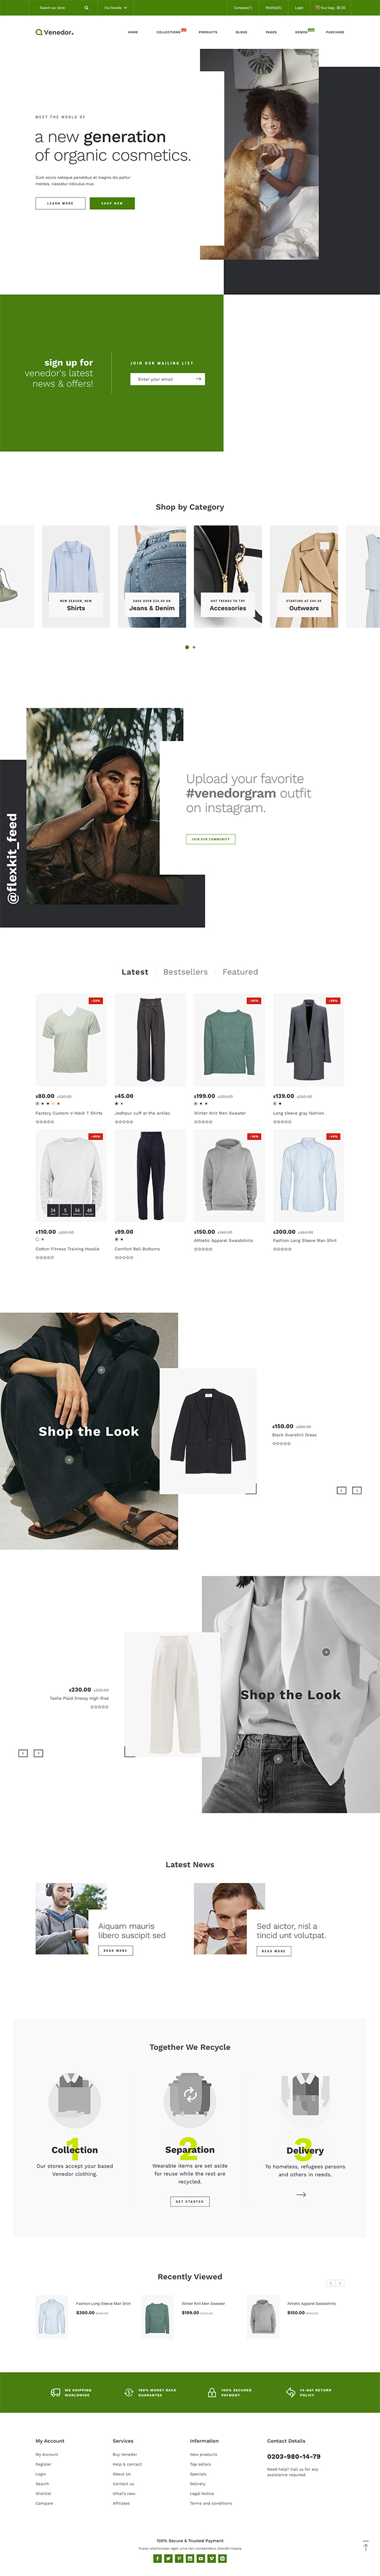This screenshot has height=2576, width=380.
Task: Expand the Collections menu
Action: pos(168,32)
